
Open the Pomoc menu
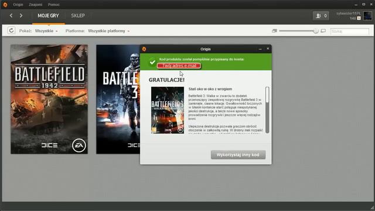(x=53, y=5)
